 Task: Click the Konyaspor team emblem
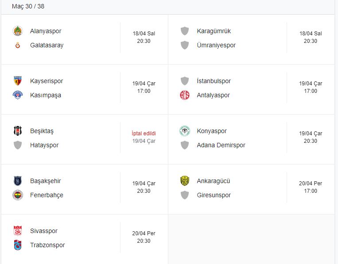185,131
